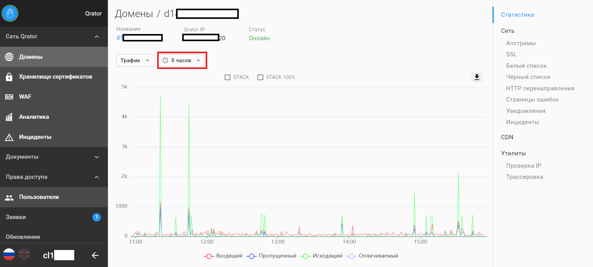Open Хранилище сертификатов in the sidebar

click(54, 77)
